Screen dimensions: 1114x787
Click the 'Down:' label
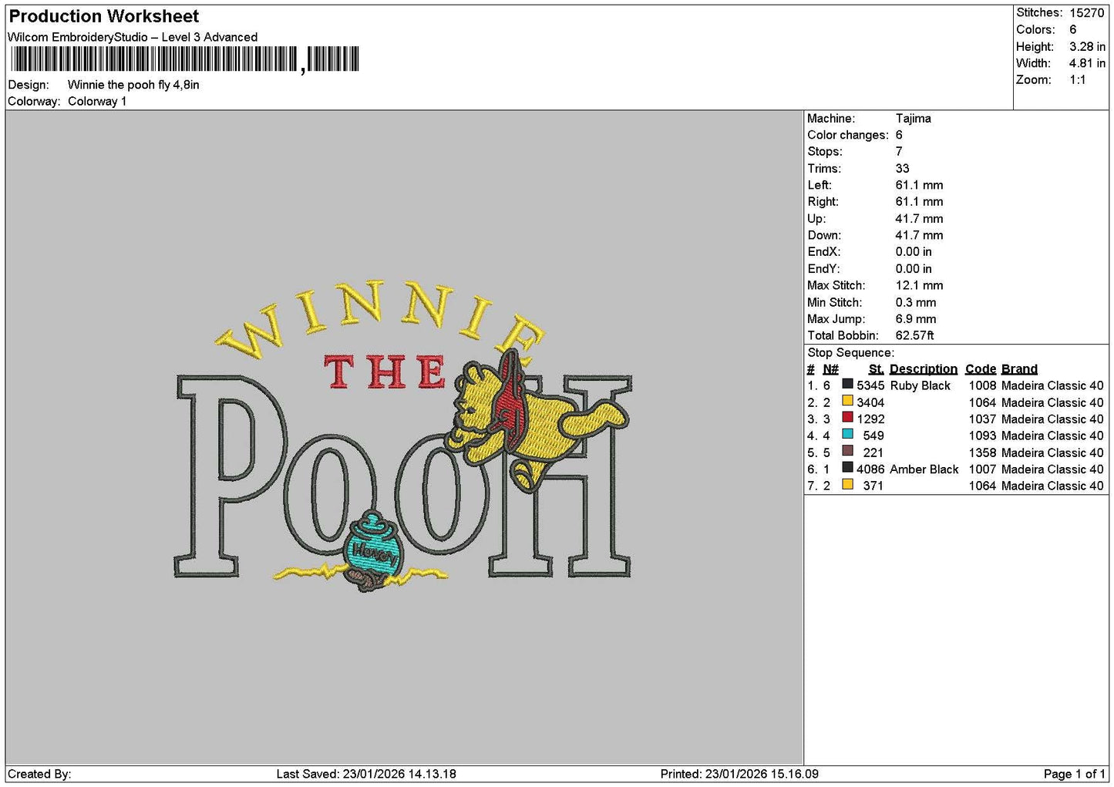click(x=824, y=236)
